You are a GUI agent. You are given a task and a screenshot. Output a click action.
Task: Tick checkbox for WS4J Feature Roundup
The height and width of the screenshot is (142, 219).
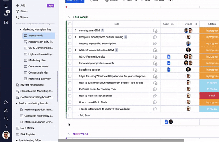[x=70, y=56]
